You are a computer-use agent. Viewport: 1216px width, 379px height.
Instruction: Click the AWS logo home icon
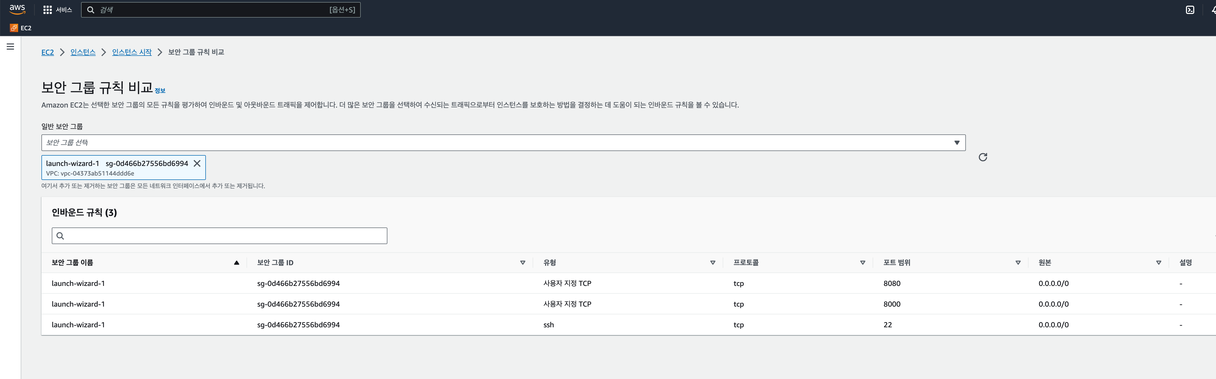[17, 9]
